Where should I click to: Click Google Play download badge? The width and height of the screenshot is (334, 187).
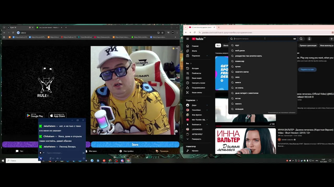pyautogui.click(x=35, y=116)
